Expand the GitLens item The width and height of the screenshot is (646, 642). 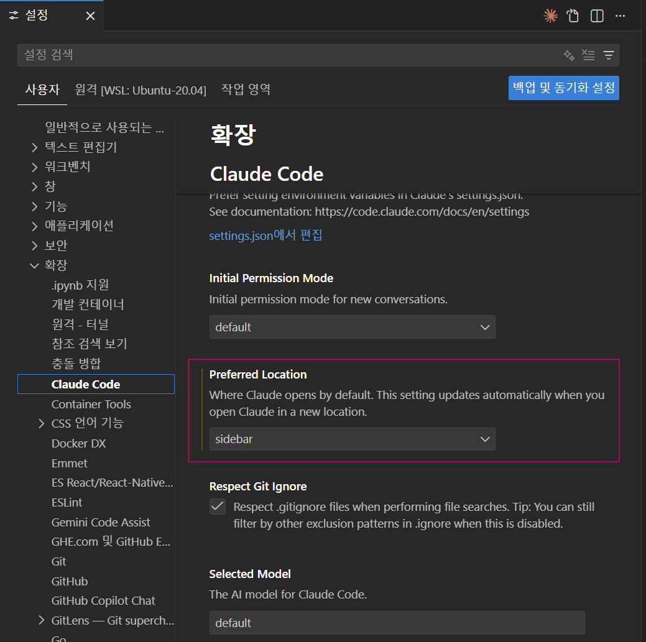(x=41, y=621)
